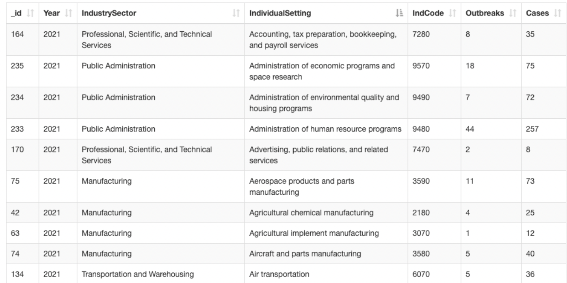Image resolution: width=567 pixels, height=283 pixels.
Task: Click the IndustrySector column header text
Action: pyautogui.click(x=109, y=14)
